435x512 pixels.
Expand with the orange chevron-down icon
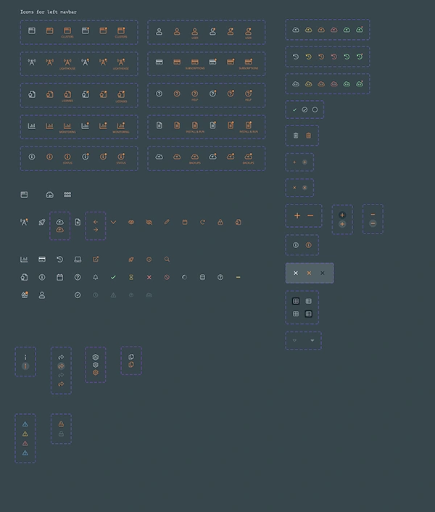[x=113, y=222]
